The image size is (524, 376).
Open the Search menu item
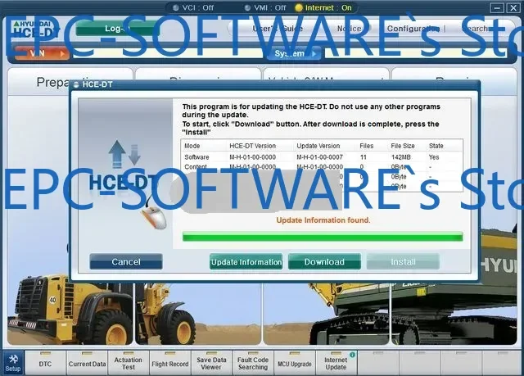click(476, 29)
